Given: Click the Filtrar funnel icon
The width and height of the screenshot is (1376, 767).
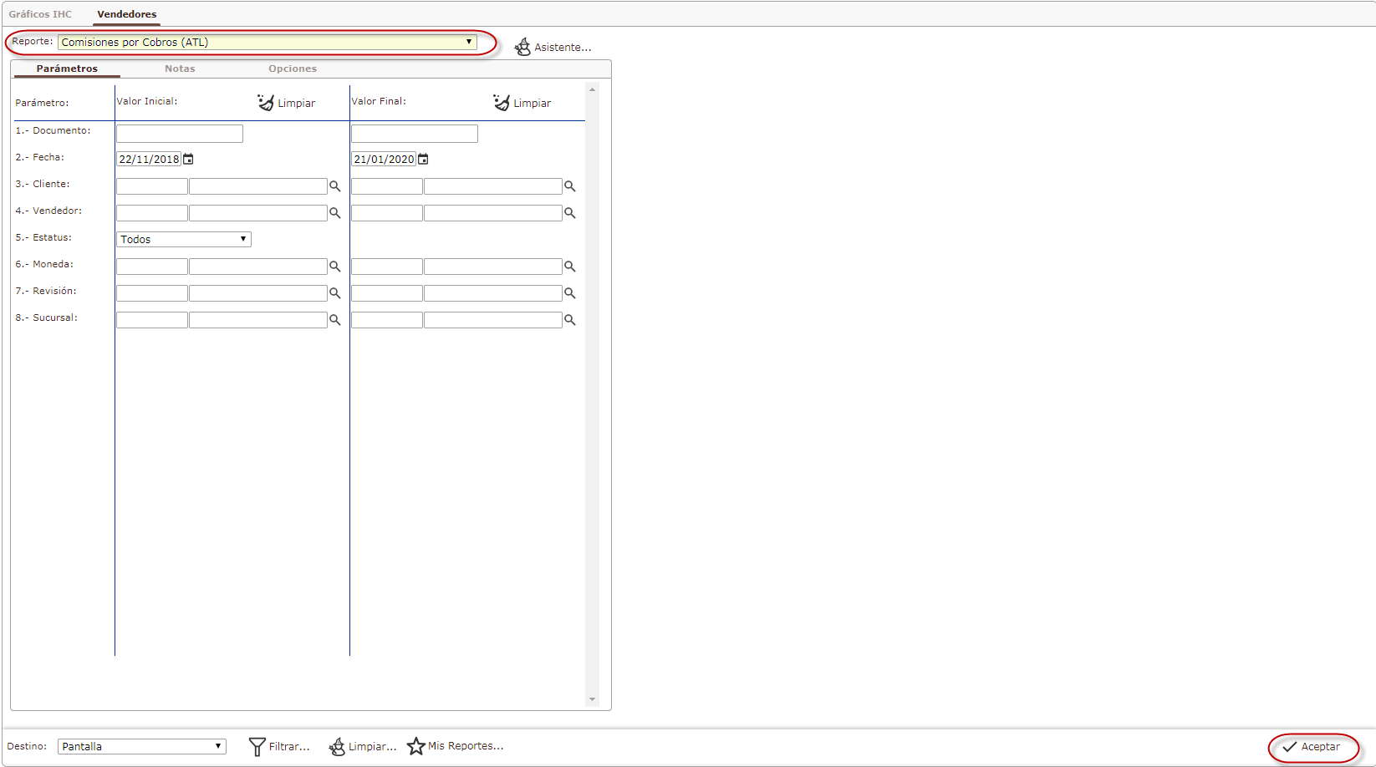Looking at the screenshot, I should coord(257,746).
